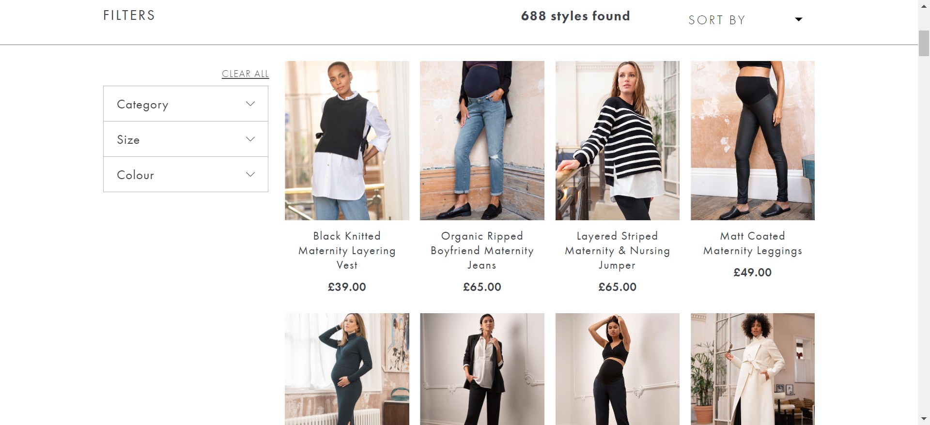Expand the Category filter
The image size is (930, 425).
186,104
